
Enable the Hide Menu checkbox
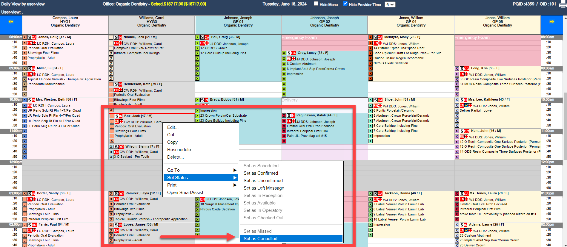[x=316, y=4]
